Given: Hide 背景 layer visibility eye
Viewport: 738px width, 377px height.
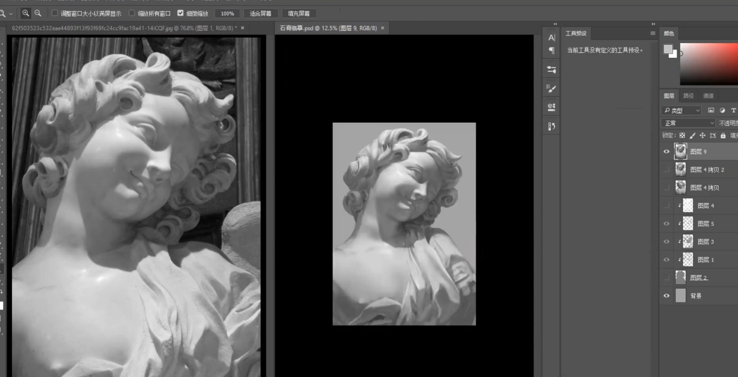Looking at the screenshot, I should tap(667, 295).
